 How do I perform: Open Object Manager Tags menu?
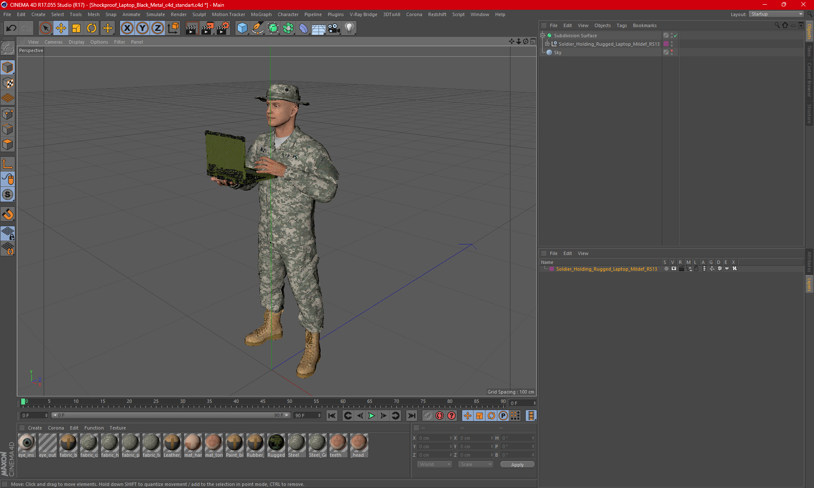coord(622,25)
